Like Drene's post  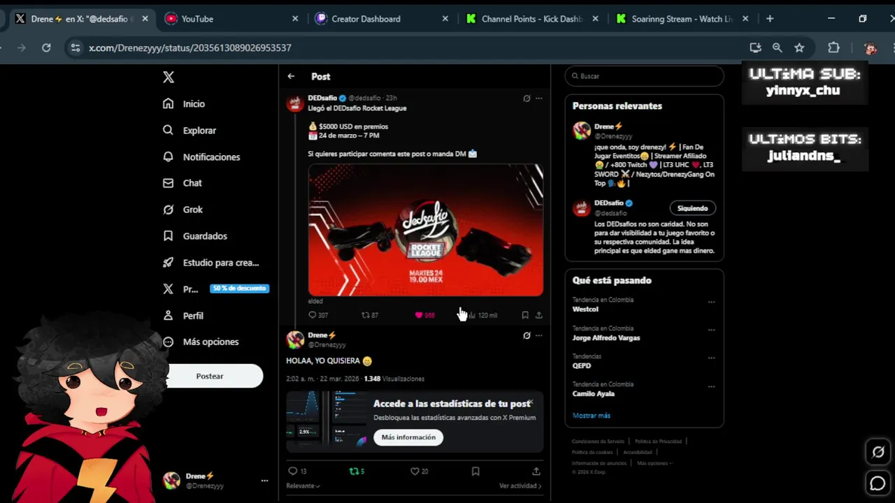(x=414, y=471)
